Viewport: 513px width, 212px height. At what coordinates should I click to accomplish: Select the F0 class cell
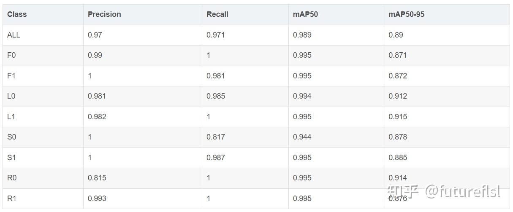[12, 55]
